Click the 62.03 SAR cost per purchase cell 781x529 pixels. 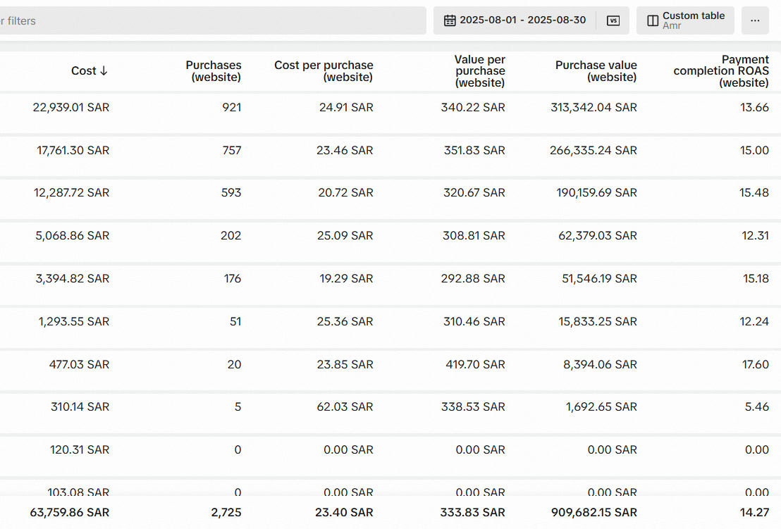click(x=345, y=406)
